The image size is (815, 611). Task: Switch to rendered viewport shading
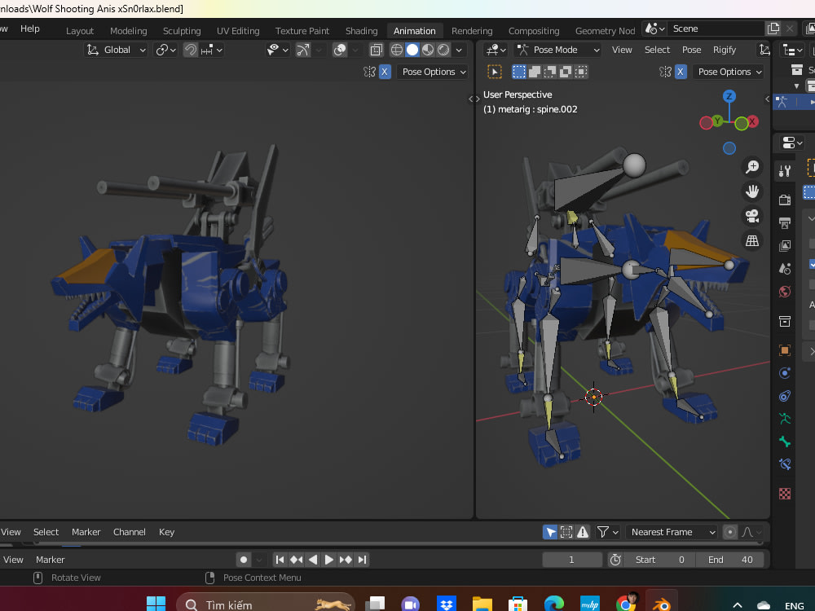click(443, 50)
